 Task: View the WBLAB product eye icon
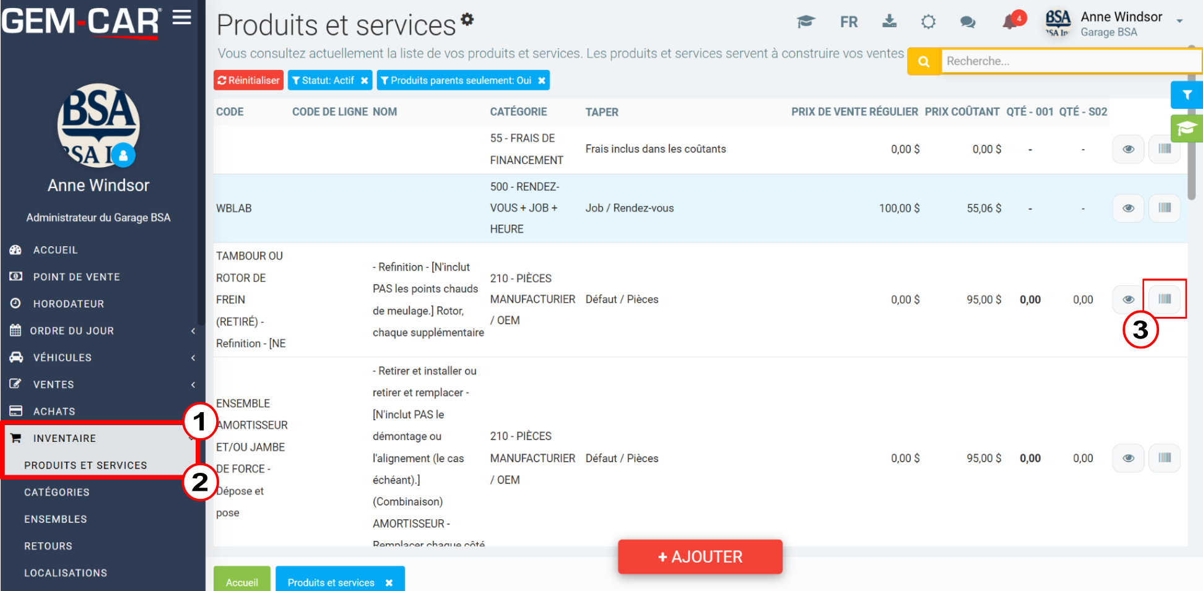pos(1128,208)
